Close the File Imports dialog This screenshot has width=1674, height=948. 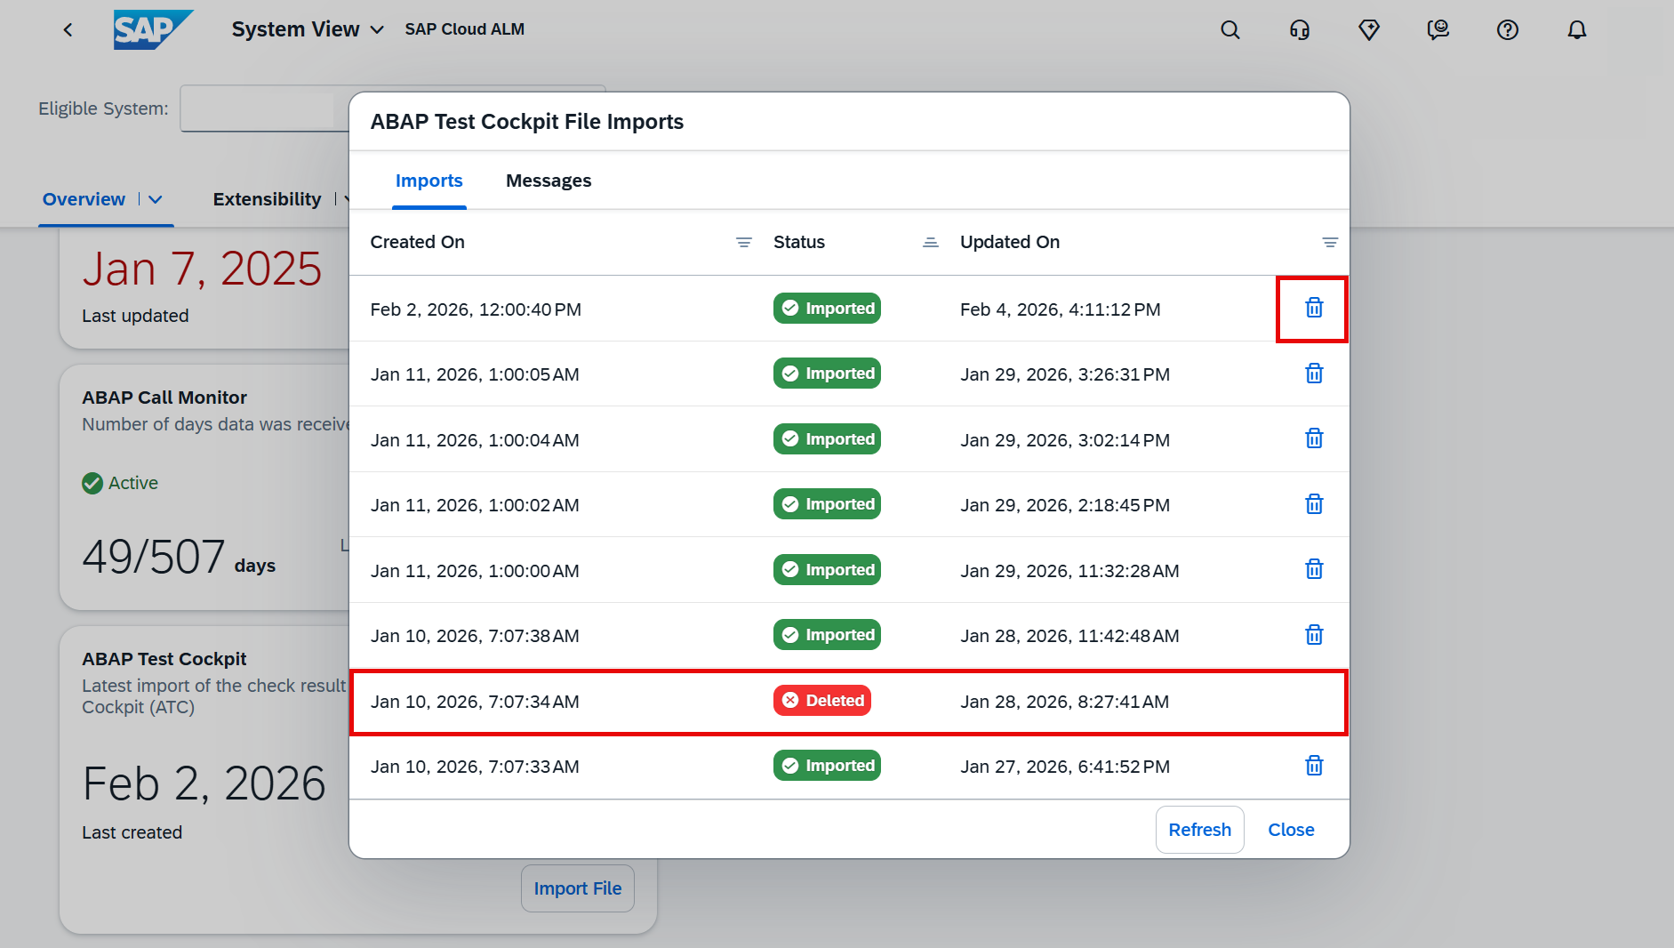click(1290, 830)
